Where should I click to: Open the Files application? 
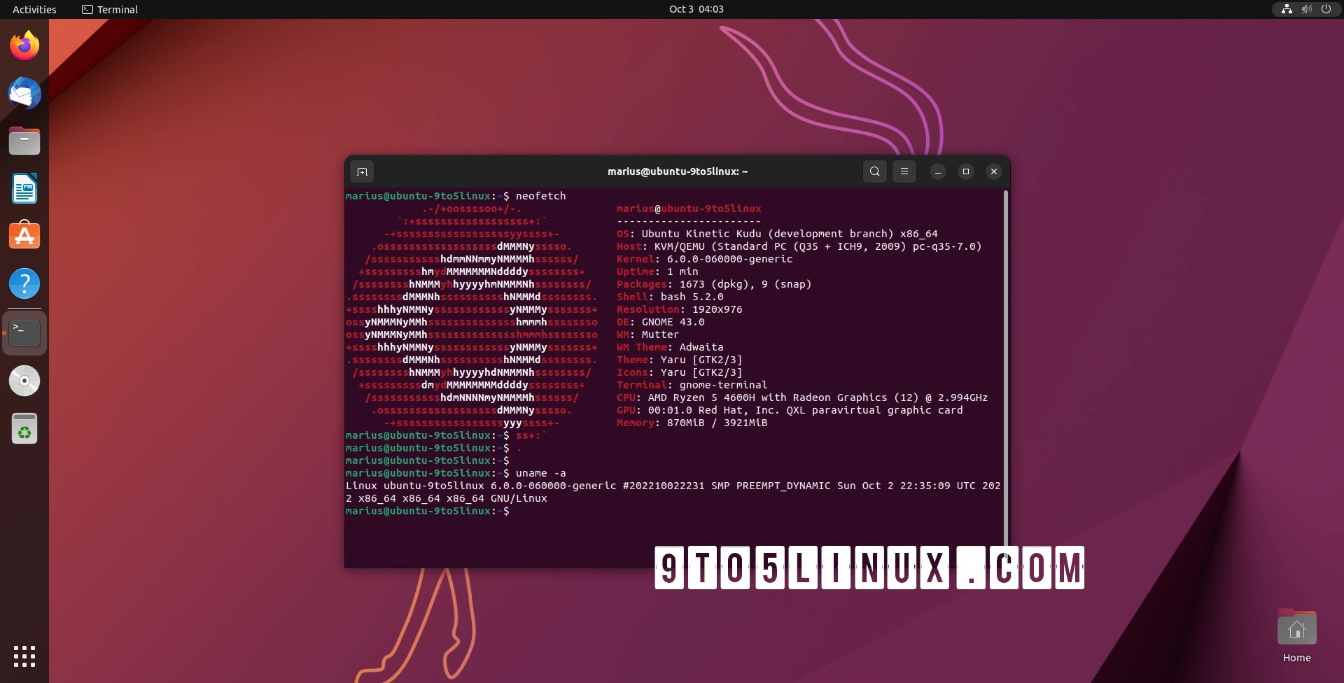coord(24,141)
